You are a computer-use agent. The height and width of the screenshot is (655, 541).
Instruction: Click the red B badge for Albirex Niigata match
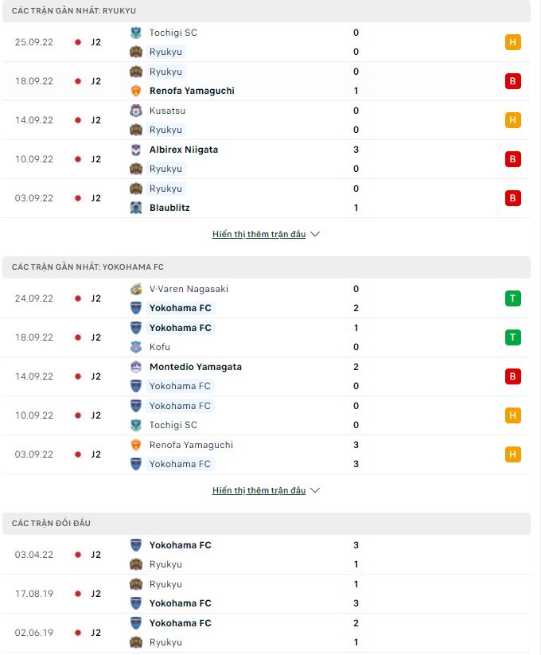[513, 159]
